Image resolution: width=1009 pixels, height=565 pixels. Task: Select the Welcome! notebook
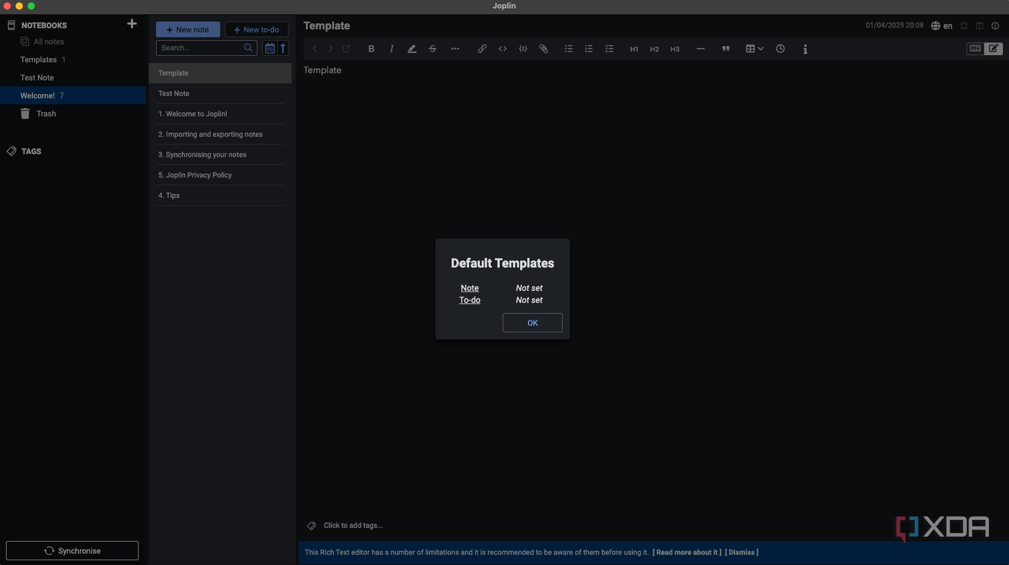[73, 95]
